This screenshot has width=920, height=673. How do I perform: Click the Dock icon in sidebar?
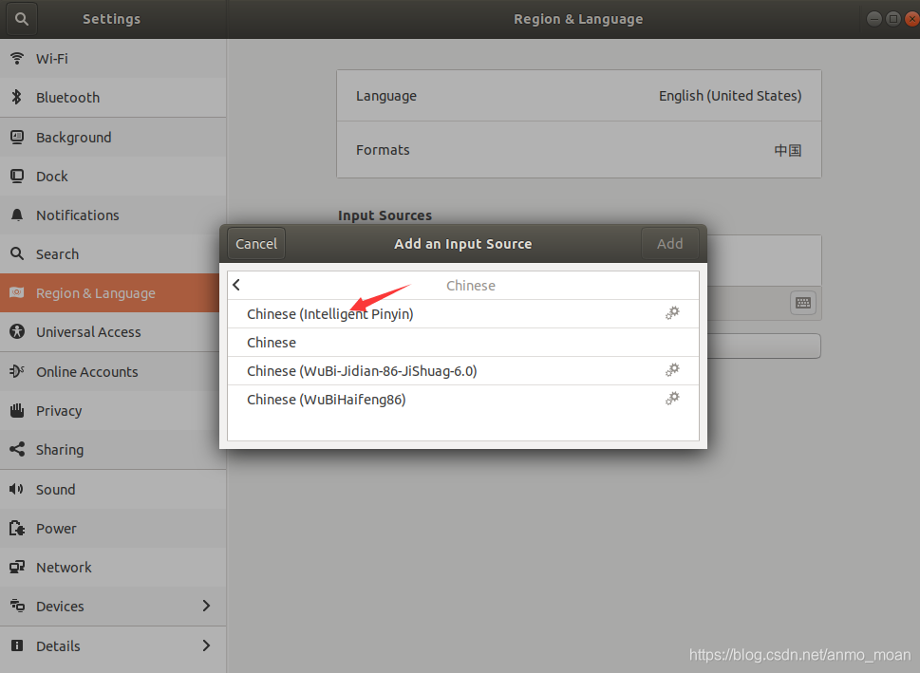[x=17, y=176]
